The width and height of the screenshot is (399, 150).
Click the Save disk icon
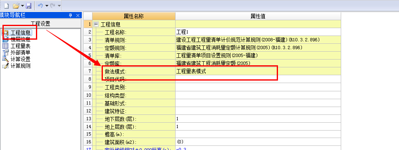coord(28,5)
